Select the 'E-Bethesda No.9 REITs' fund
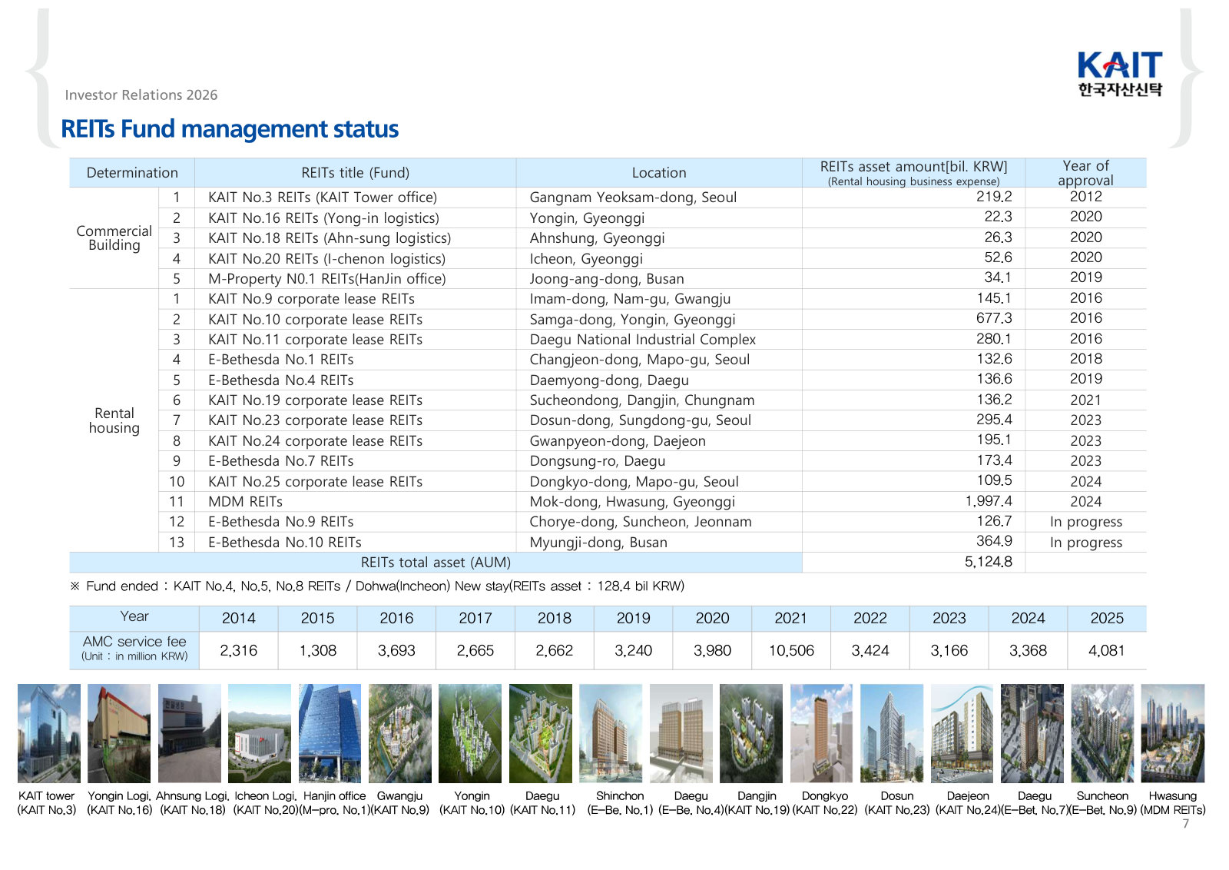This screenshot has height=870, width=1229. click(281, 522)
